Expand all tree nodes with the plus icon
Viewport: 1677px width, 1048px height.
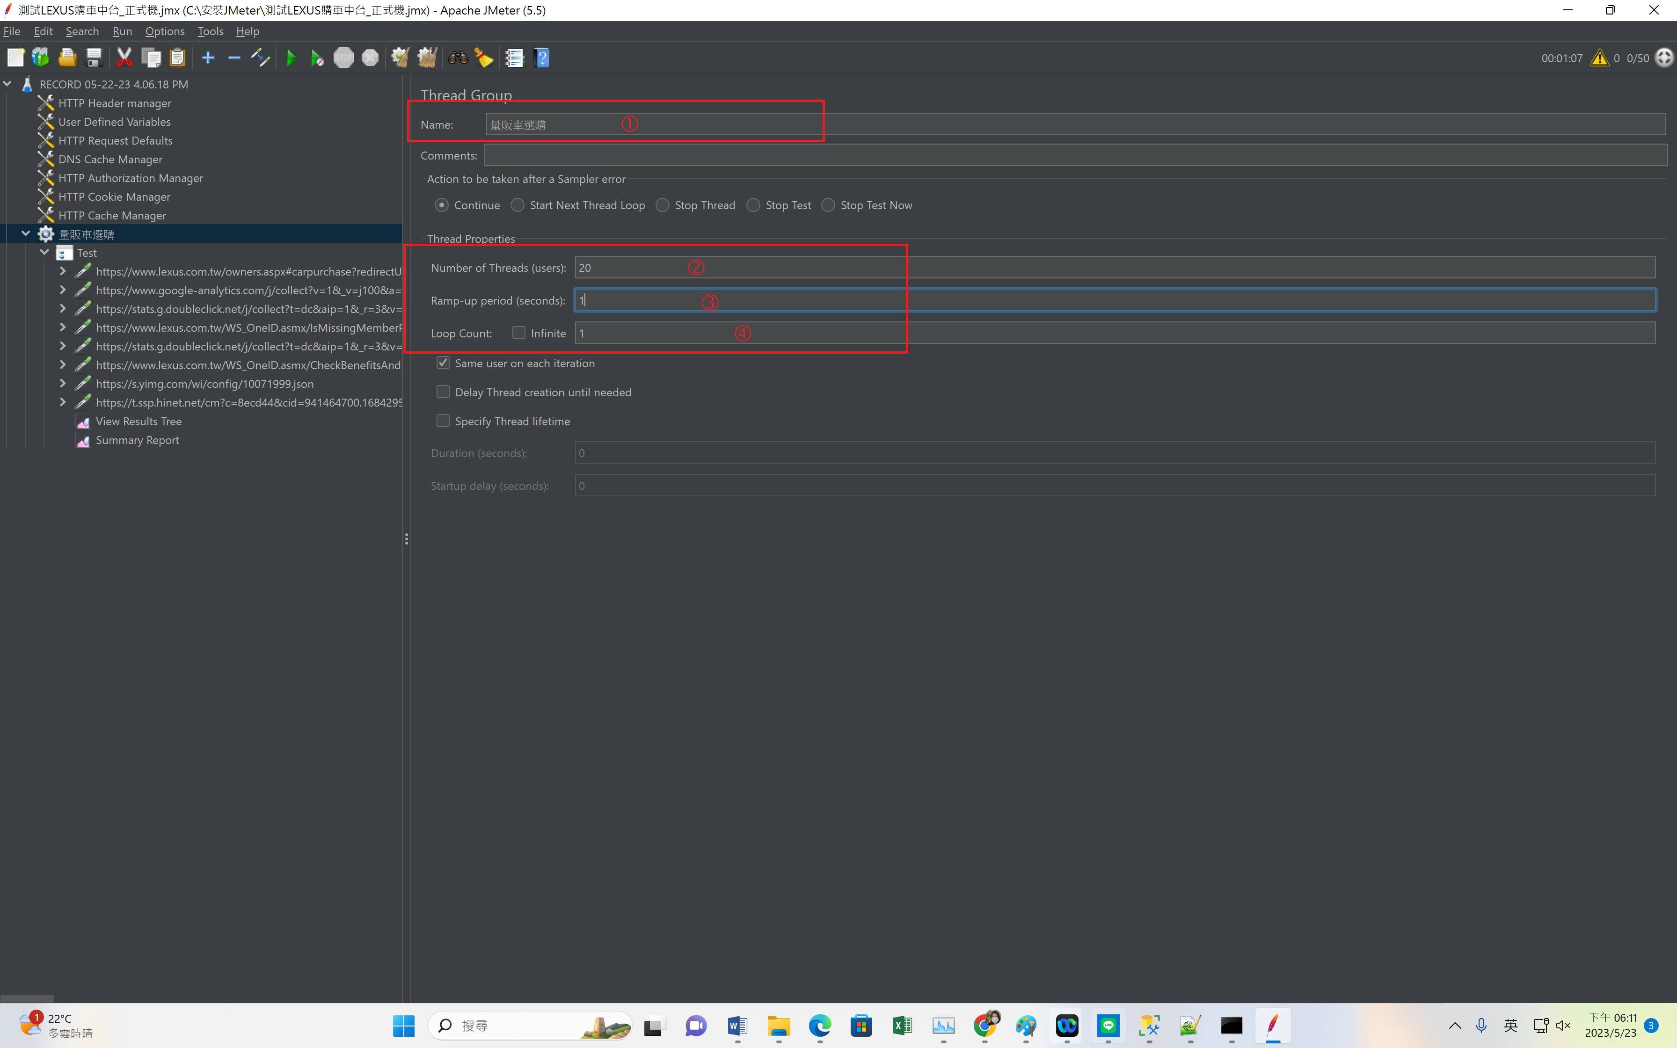[208, 58]
